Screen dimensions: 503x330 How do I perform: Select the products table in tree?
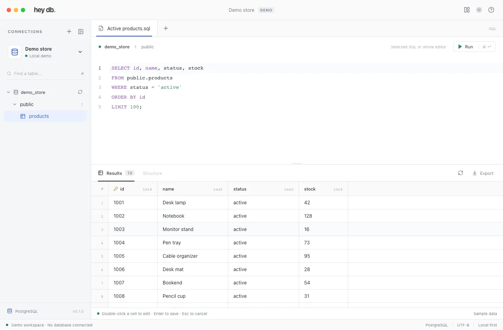point(46,116)
